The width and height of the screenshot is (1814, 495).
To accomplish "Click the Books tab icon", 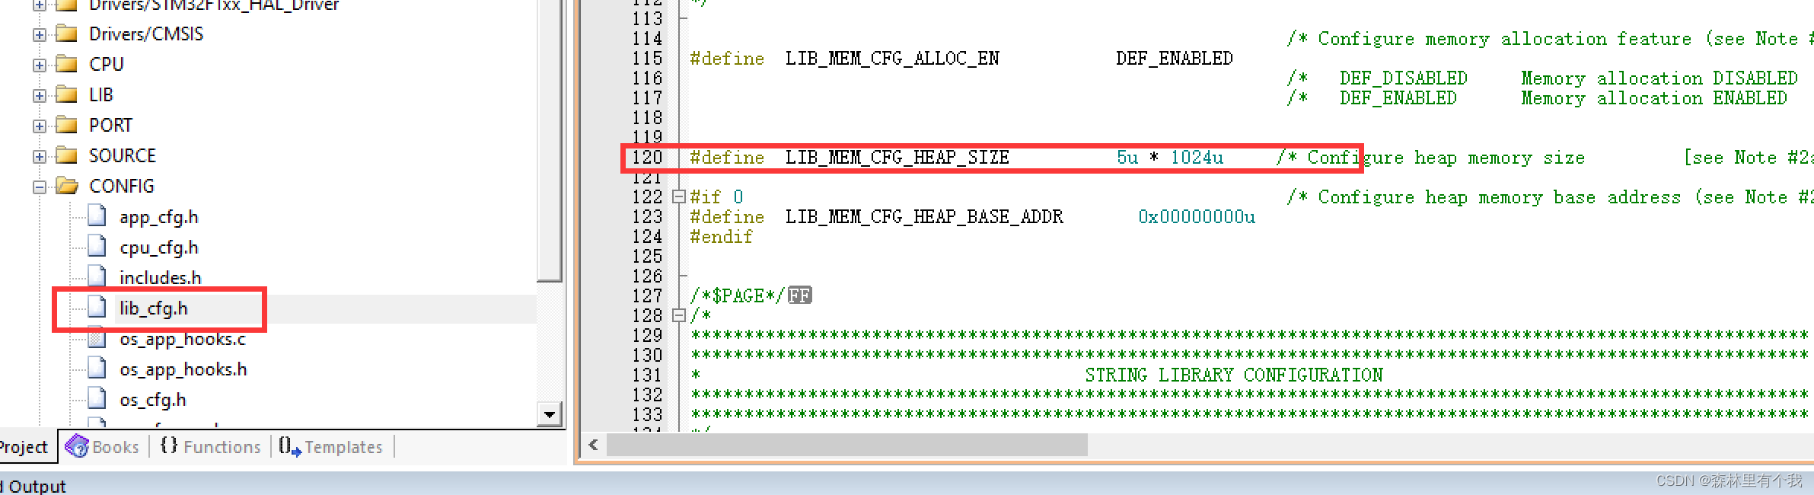I will click(77, 446).
